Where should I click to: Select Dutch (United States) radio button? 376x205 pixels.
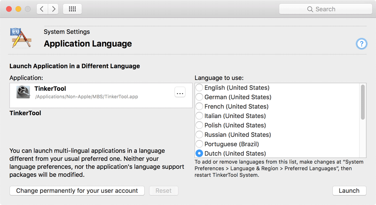[199, 153]
